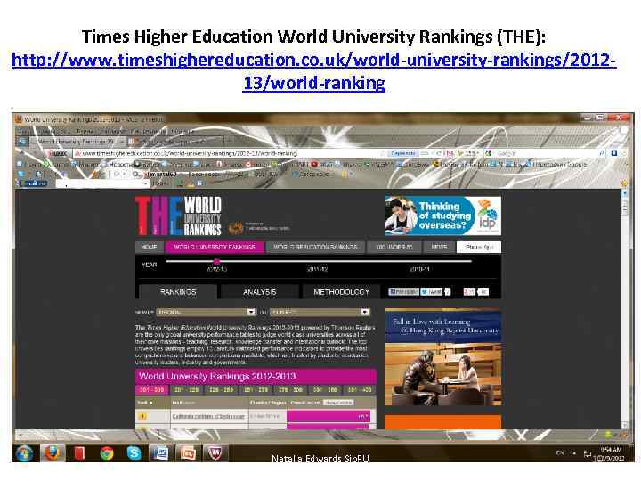Open PowerPoint from the taskbar
Viewport: 641px width, 481px height.
tap(188, 453)
